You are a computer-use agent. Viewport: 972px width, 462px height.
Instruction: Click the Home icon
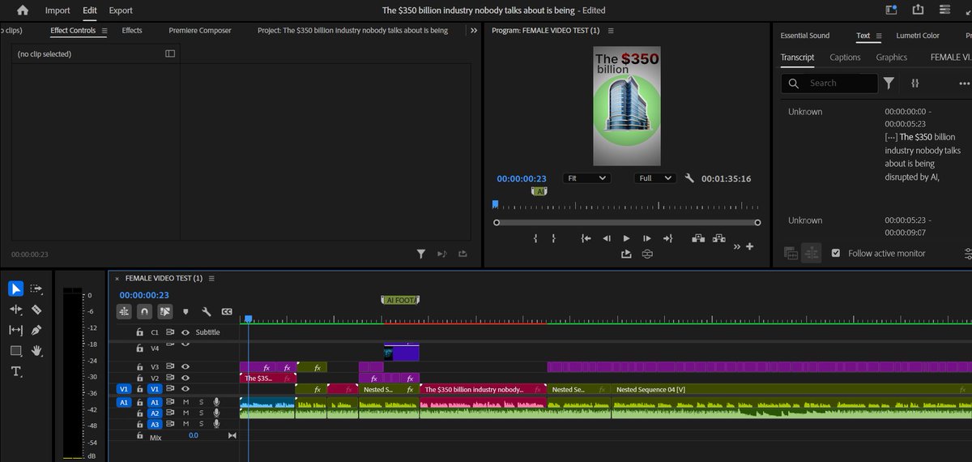pyautogui.click(x=22, y=11)
